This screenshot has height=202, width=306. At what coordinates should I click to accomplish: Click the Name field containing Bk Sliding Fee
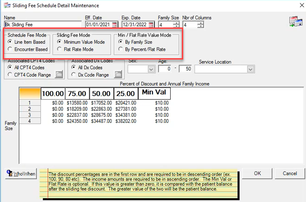(43, 25)
